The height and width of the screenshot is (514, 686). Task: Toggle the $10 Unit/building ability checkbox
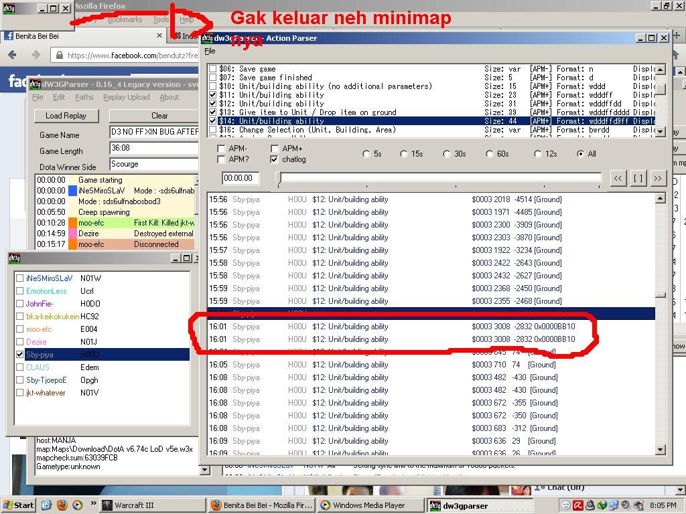pos(212,86)
